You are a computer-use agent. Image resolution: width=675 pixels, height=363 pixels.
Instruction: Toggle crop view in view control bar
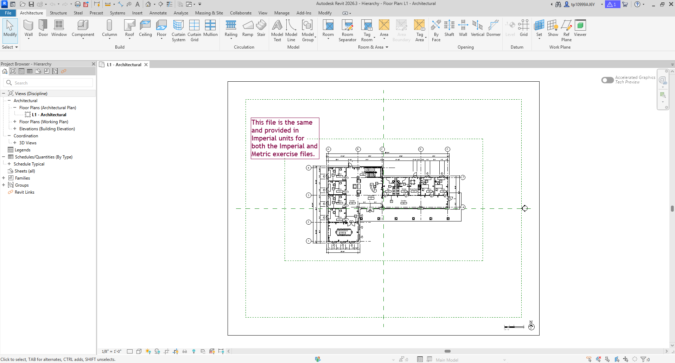166,351
